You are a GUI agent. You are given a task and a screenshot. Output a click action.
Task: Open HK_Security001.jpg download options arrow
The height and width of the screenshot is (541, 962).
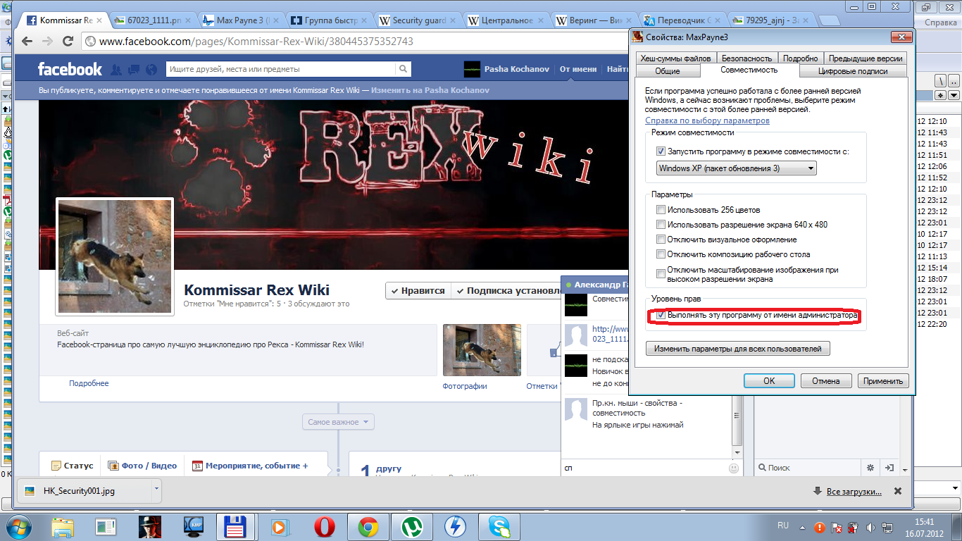point(156,488)
